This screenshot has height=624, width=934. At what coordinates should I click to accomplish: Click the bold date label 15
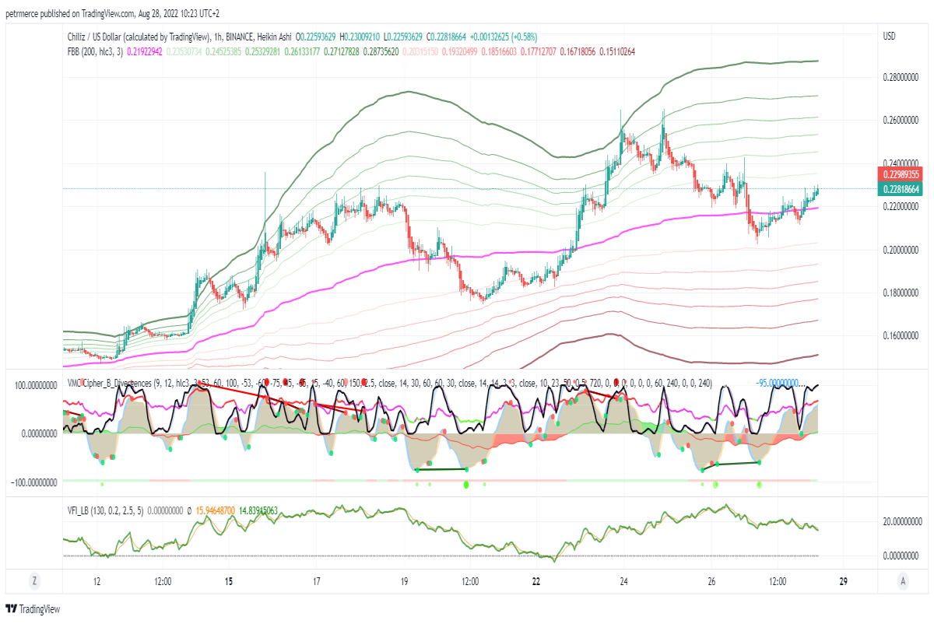click(x=229, y=581)
